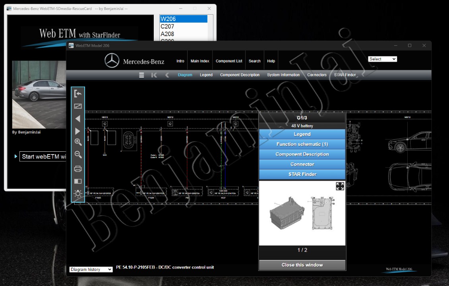449x286 pixels.
Task: Open the Select dropdown
Action: click(382, 59)
